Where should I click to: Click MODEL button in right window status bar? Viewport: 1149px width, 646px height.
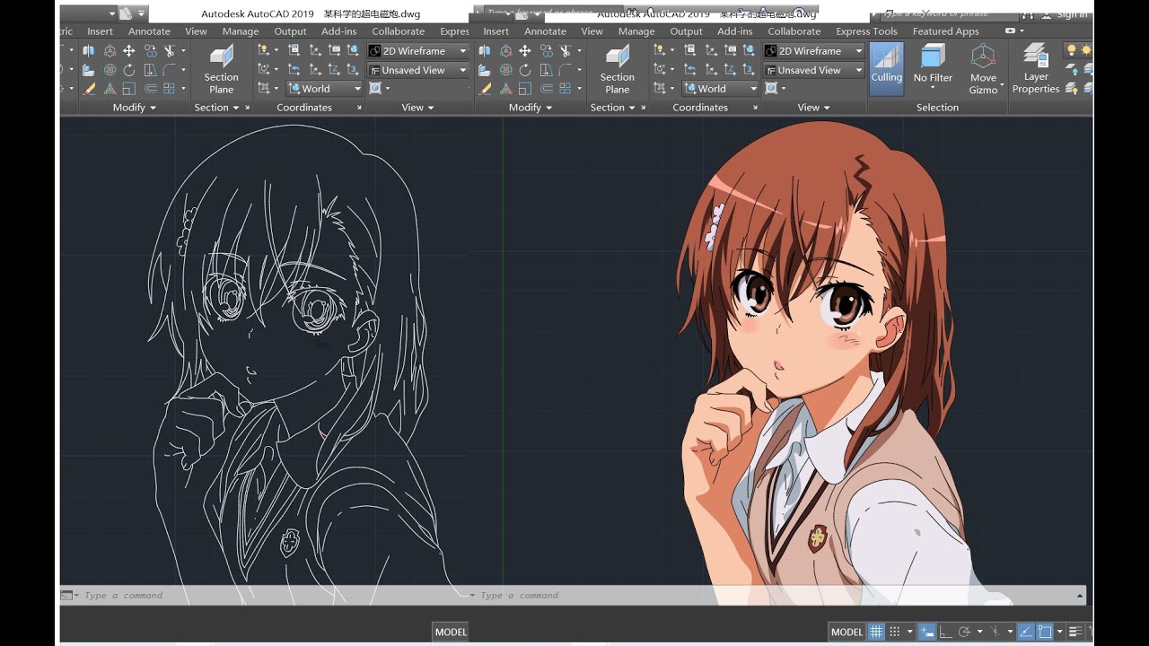click(x=846, y=632)
